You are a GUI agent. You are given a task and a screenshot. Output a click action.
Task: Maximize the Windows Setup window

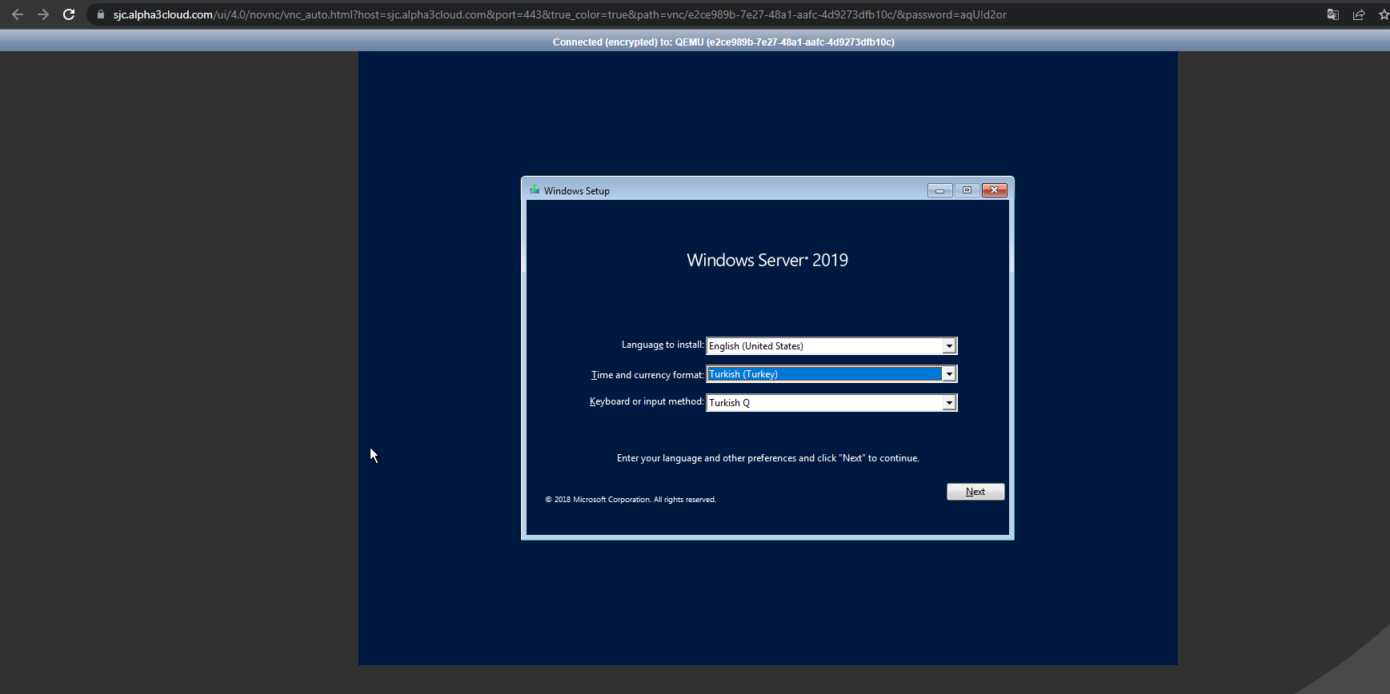click(x=967, y=190)
